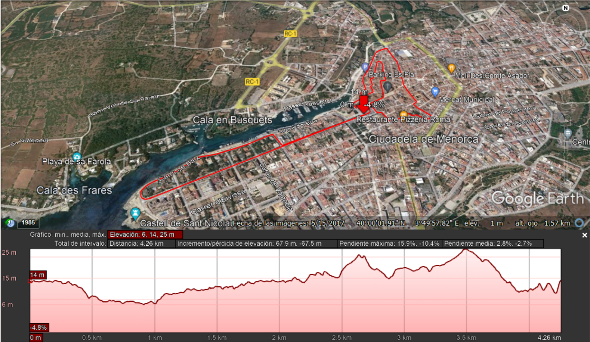Click the Mercat Municipal shopping pin
The image size is (590, 342).
point(435,91)
